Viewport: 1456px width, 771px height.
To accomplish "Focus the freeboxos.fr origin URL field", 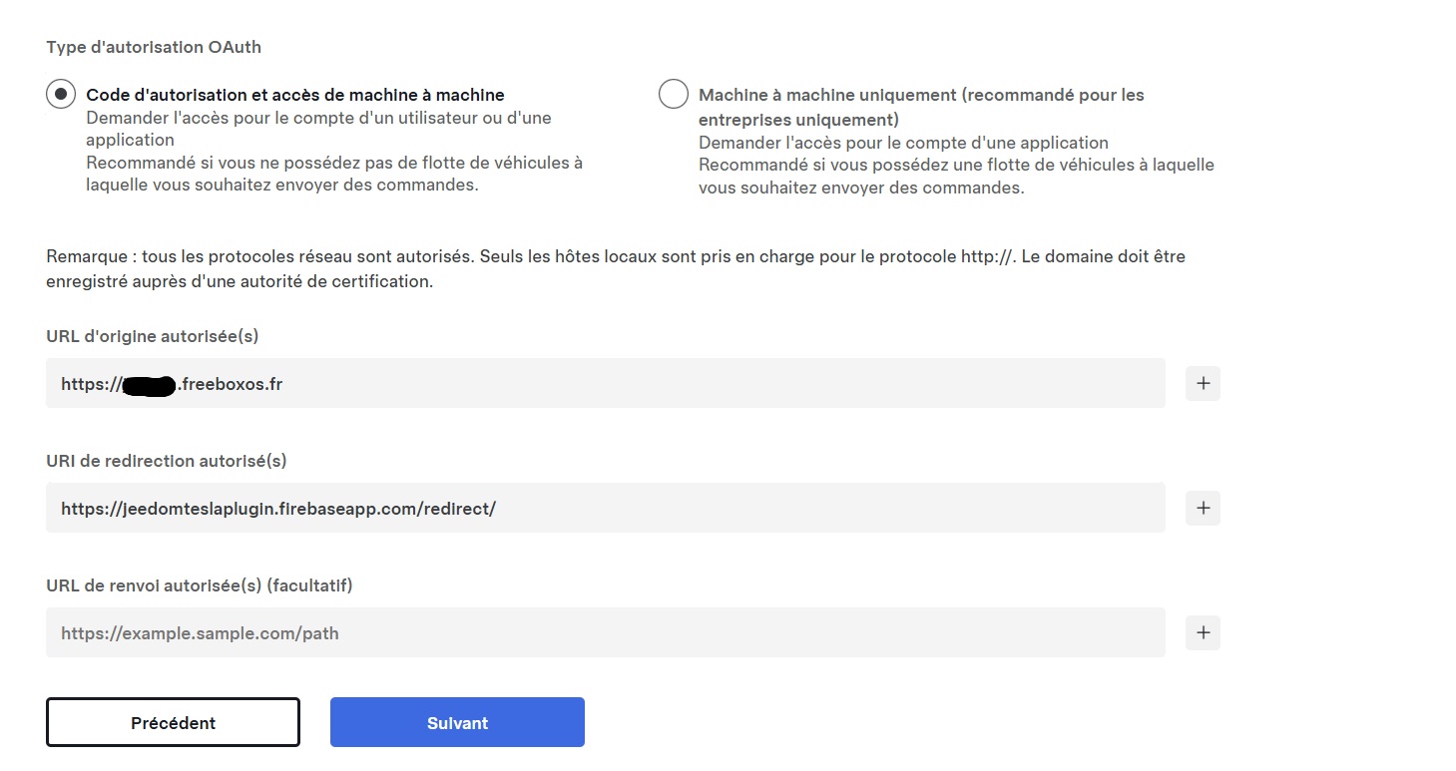I will (x=605, y=383).
